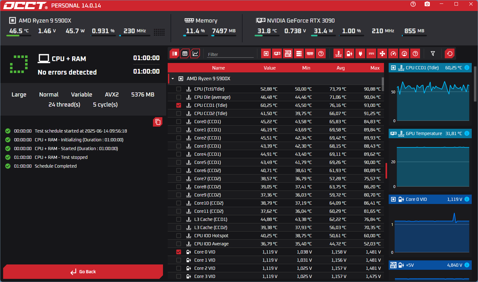Image resolution: width=478 pixels, height=282 pixels.
Task: Check the Core 1 VID checkbox
Action: [179, 260]
